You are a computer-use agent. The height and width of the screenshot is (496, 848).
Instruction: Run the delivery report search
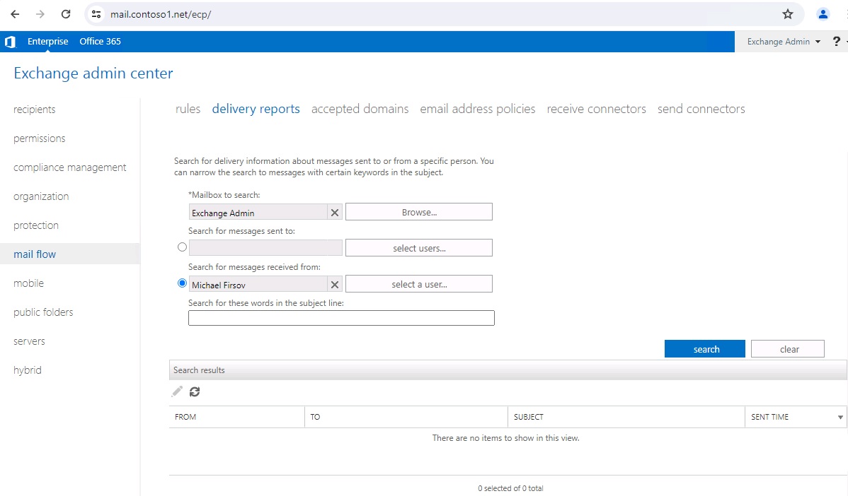click(704, 348)
